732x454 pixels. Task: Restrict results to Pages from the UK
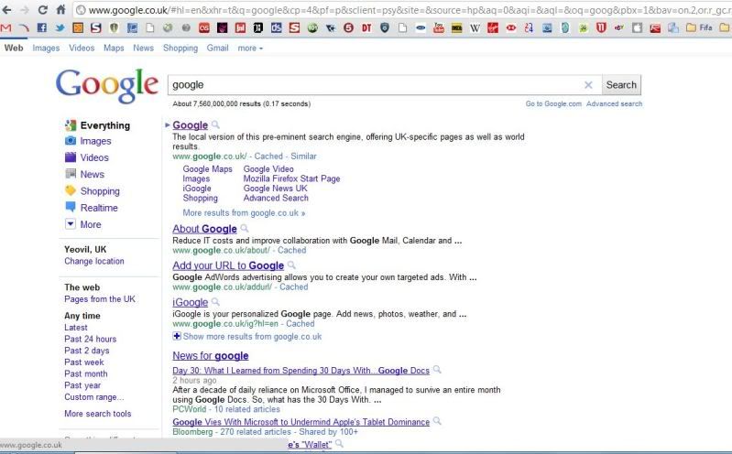[x=100, y=299]
